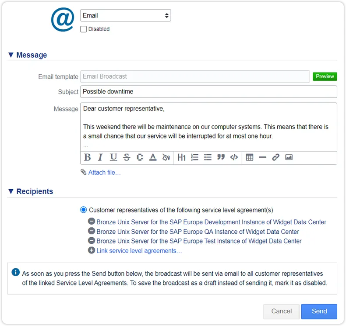The width and height of the screenshot is (346, 326).
Task: Open Bronze Unix Server Development Instance link
Action: (x=211, y=222)
